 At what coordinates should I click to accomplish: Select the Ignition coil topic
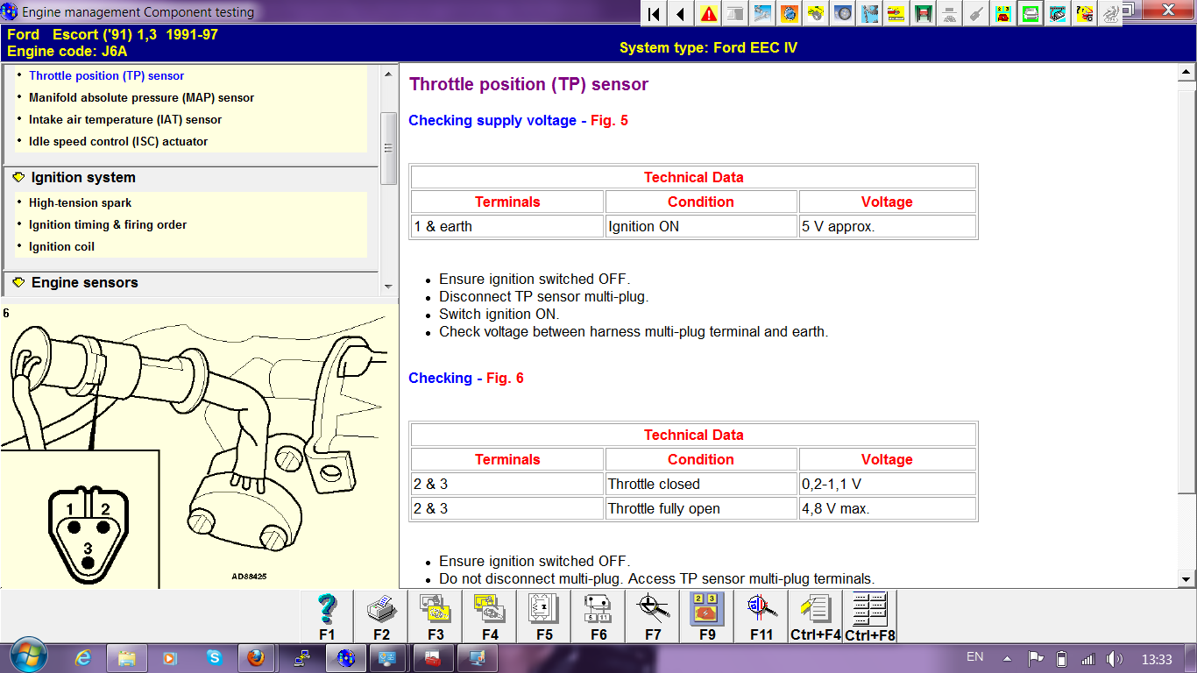click(x=61, y=247)
